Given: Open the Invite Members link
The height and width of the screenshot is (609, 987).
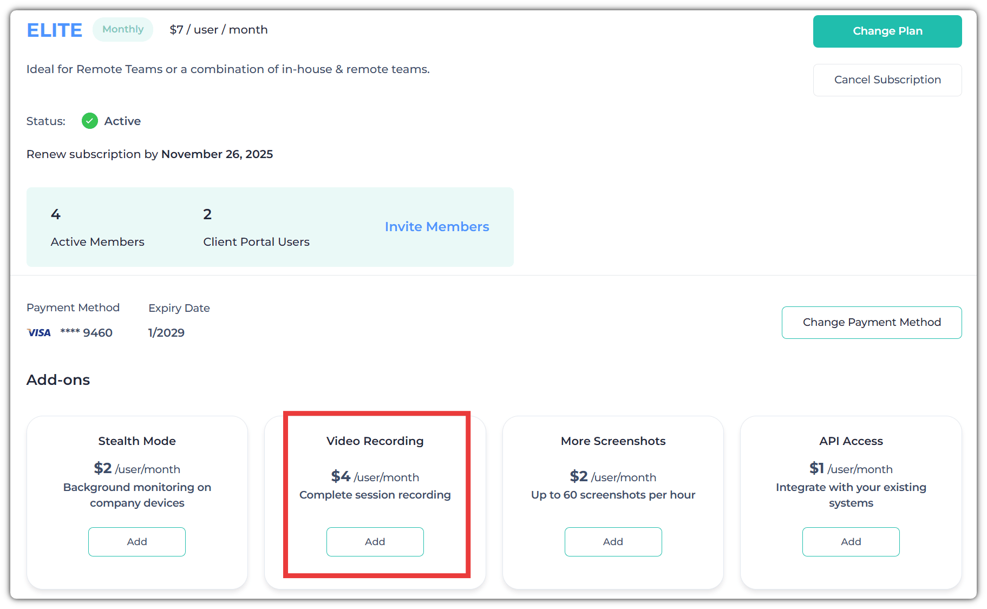Looking at the screenshot, I should [x=436, y=227].
